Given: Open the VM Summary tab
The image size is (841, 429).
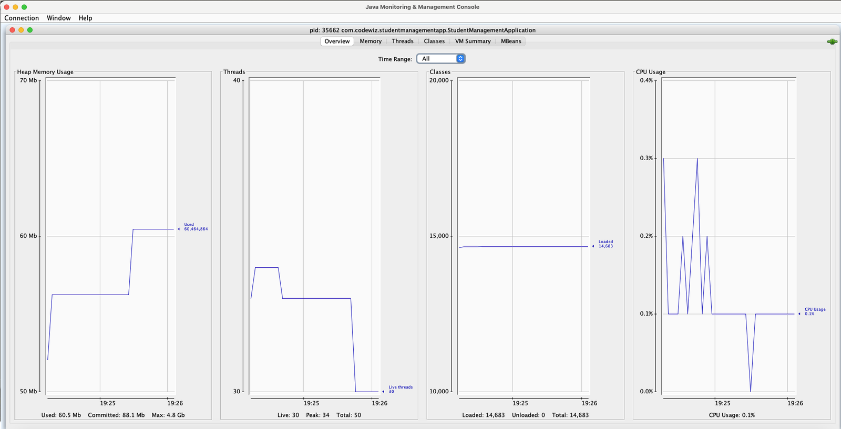Looking at the screenshot, I should coord(473,41).
